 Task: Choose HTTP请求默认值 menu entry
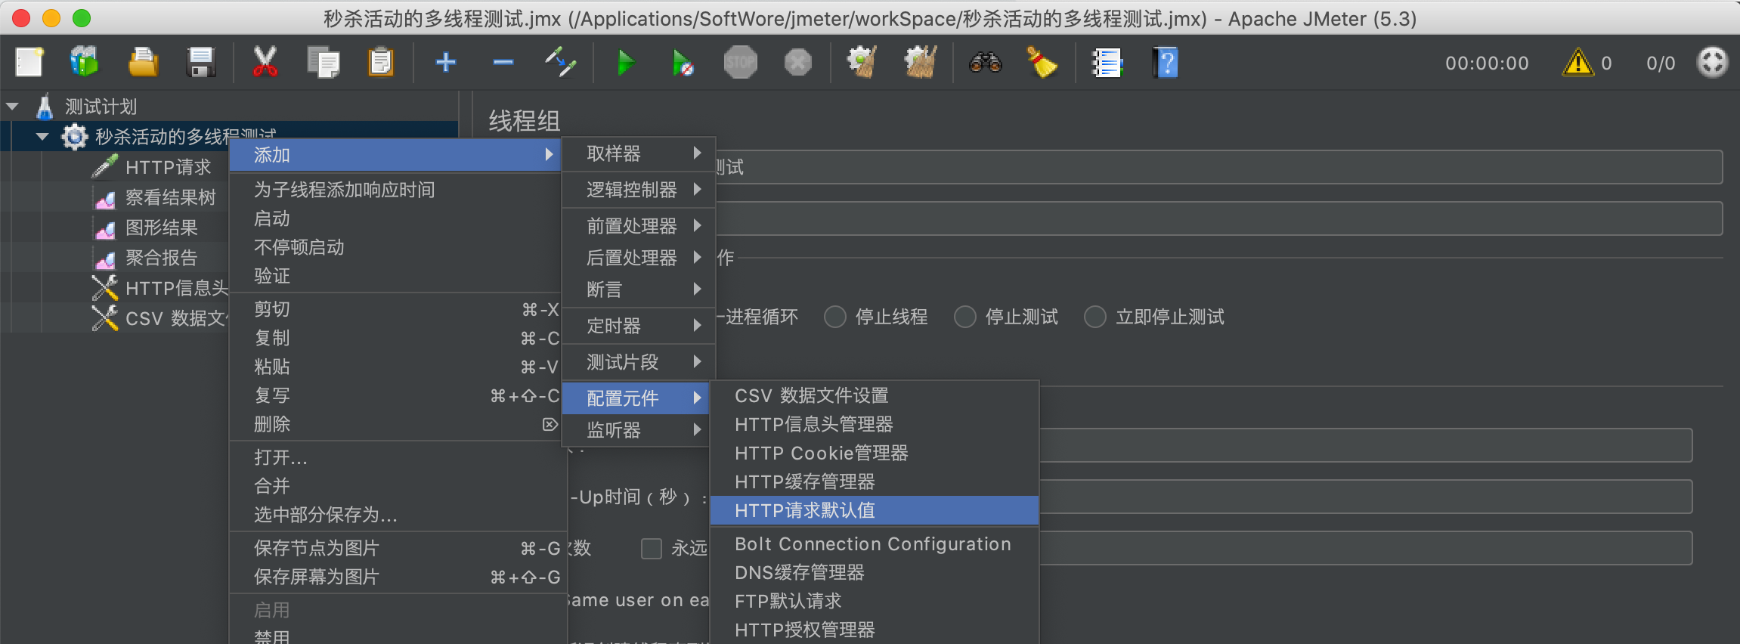875,511
